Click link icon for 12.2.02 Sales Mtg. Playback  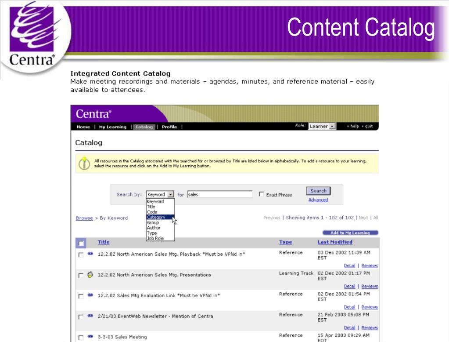click(90, 254)
